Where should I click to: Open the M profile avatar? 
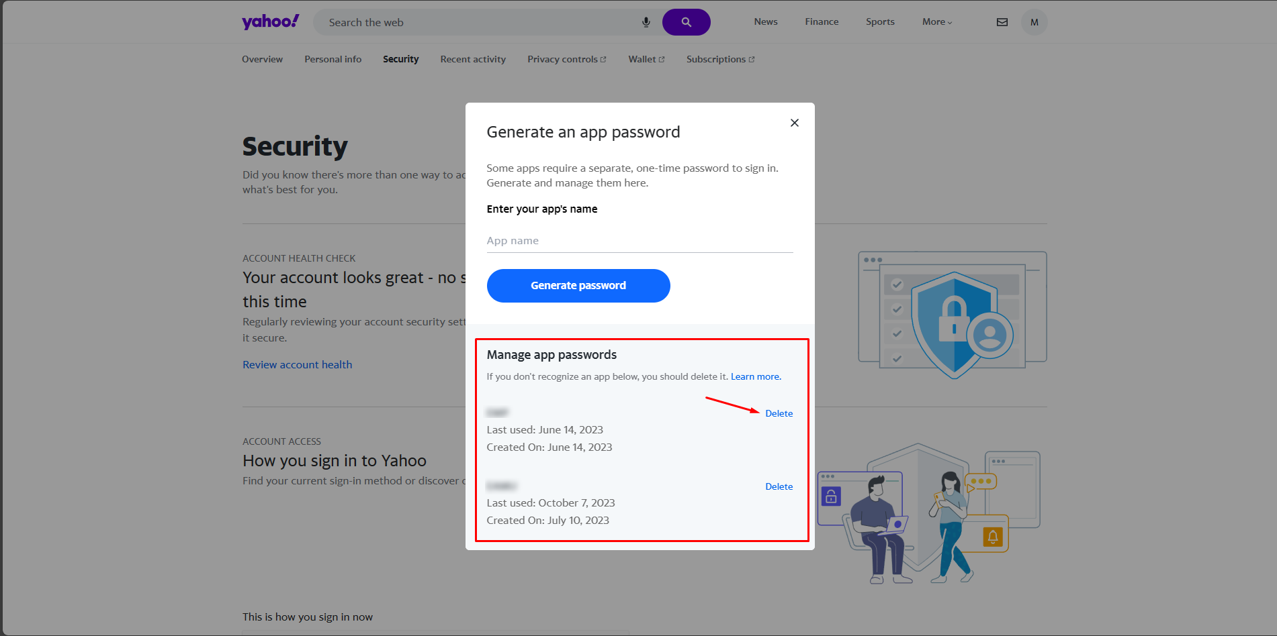(x=1034, y=22)
